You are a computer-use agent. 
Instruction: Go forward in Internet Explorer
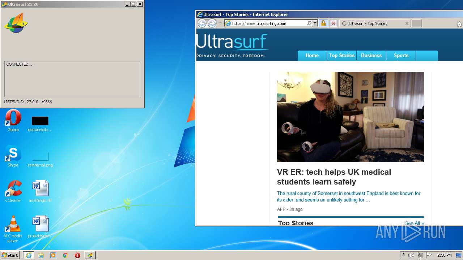click(x=212, y=23)
